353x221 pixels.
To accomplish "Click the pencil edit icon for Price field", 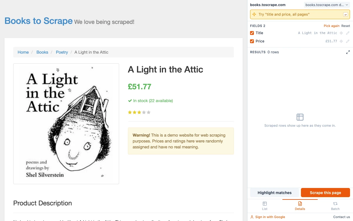I will [x=348, y=41].
